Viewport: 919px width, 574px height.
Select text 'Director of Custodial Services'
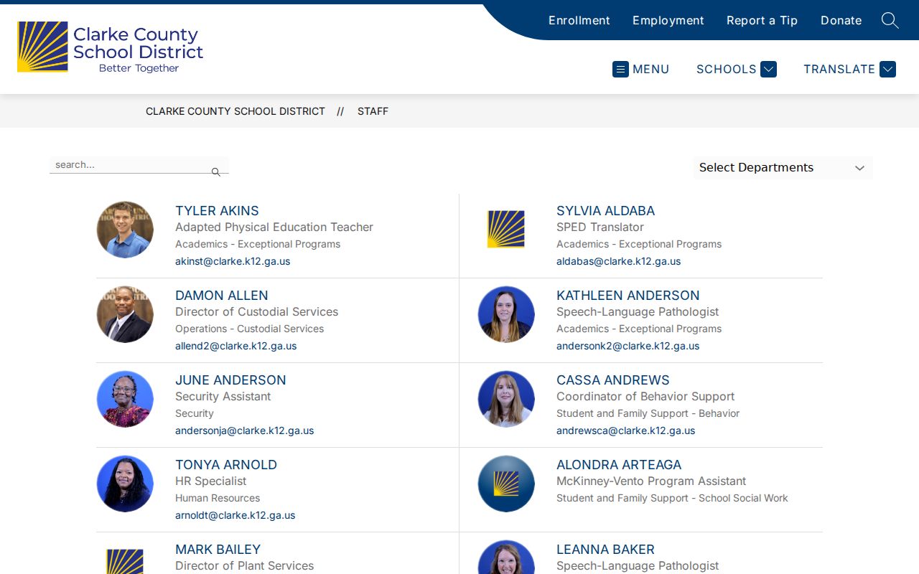tap(256, 312)
